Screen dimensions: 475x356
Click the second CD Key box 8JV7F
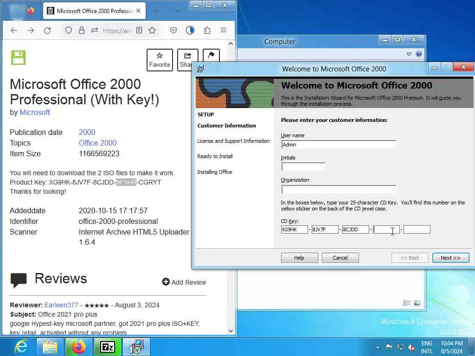[x=325, y=229]
